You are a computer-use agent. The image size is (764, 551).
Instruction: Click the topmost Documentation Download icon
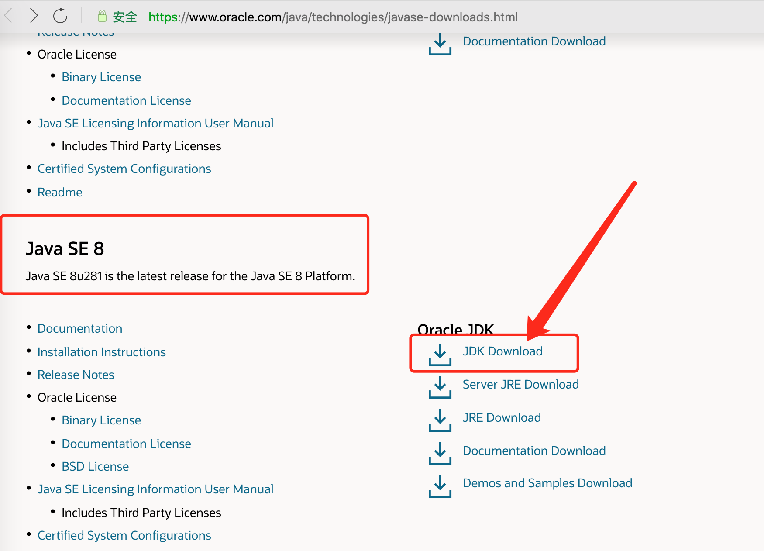(x=440, y=45)
